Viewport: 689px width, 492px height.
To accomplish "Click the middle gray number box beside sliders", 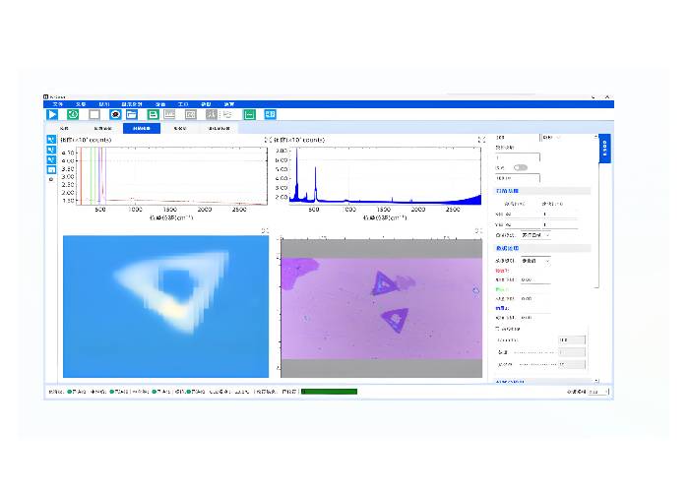I will click(572, 352).
